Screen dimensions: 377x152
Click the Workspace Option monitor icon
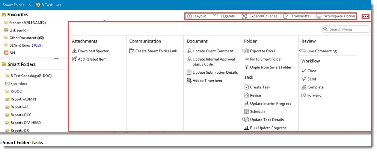[x=319, y=16]
